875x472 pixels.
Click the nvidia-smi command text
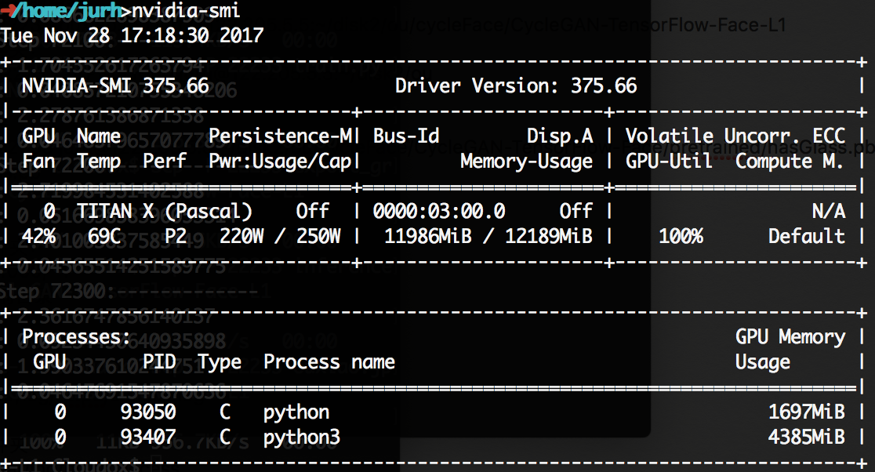(186, 11)
